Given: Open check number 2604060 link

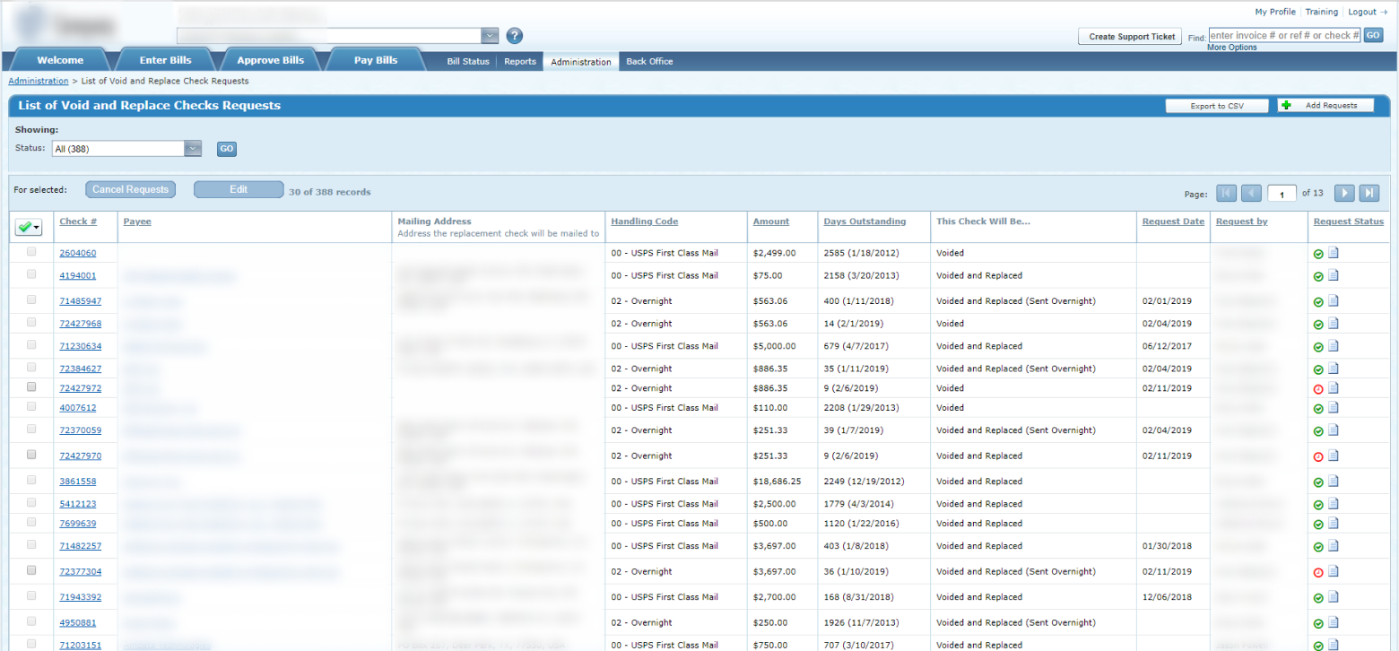Looking at the screenshot, I should point(77,252).
